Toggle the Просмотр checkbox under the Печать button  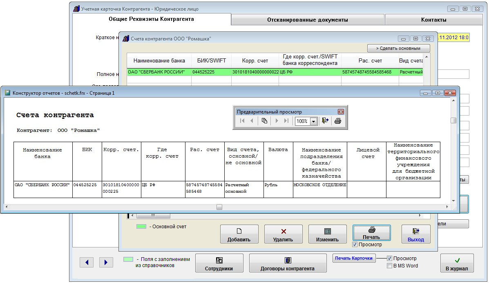point(355,245)
